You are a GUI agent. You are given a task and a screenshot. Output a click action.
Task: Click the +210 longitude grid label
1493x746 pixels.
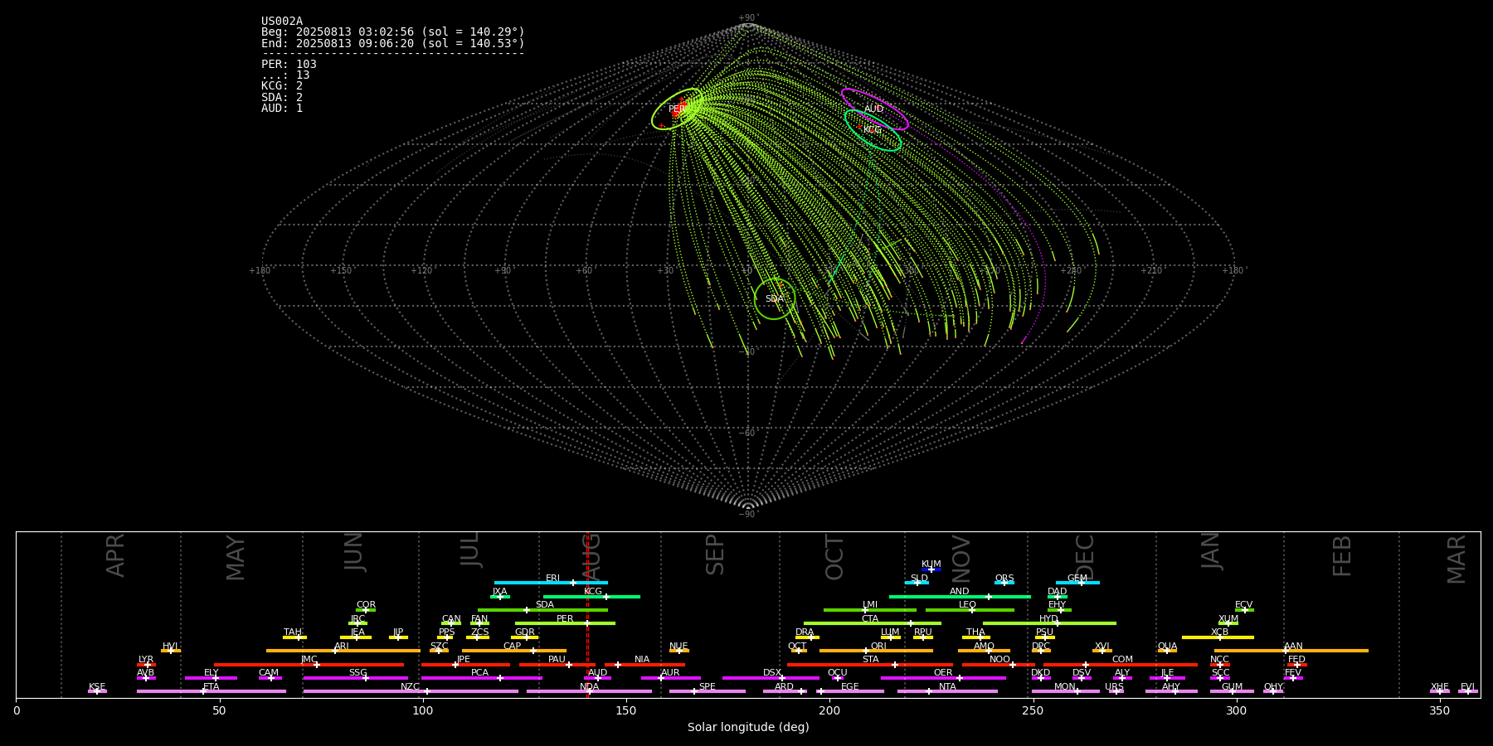[1151, 271]
